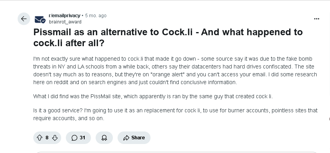Open brainrot_award's user profile
The image size is (330, 153).
pyautogui.click(x=65, y=22)
